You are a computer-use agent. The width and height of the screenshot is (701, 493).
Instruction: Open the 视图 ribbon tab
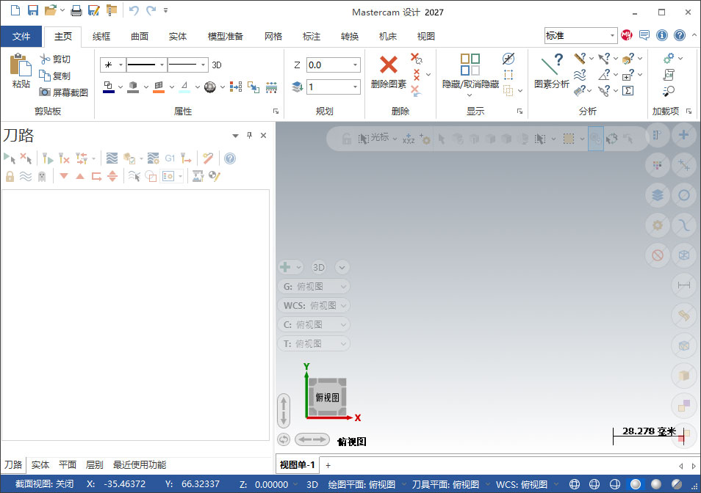[425, 37]
